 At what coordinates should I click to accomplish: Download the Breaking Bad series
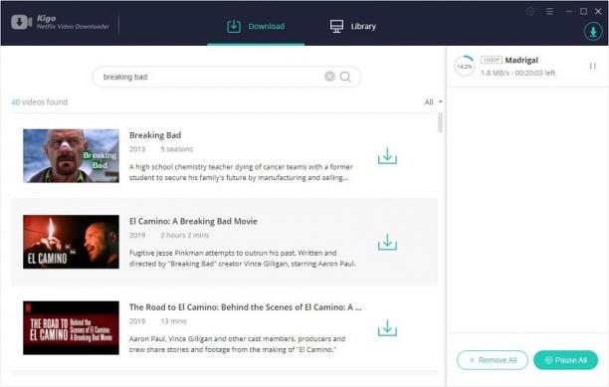[387, 156]
